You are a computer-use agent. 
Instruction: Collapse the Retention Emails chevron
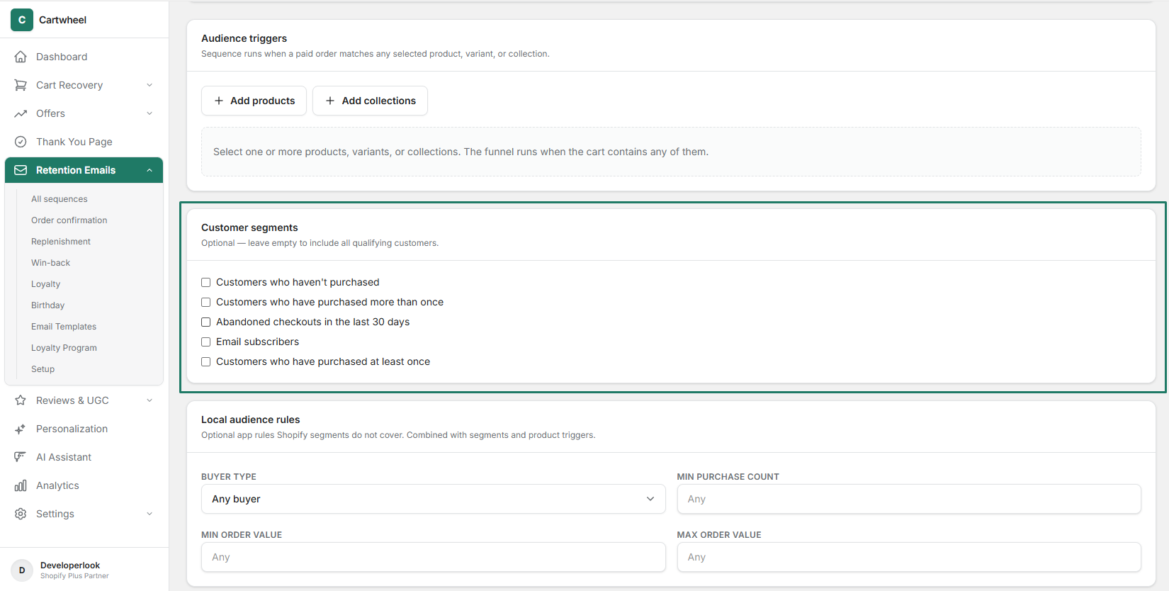(x=149, y=170)
